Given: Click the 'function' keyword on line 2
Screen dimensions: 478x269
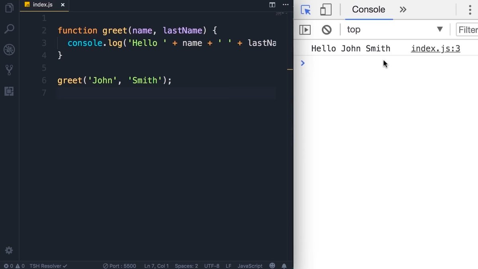Looking at the screenshot, I should (77, 31).
